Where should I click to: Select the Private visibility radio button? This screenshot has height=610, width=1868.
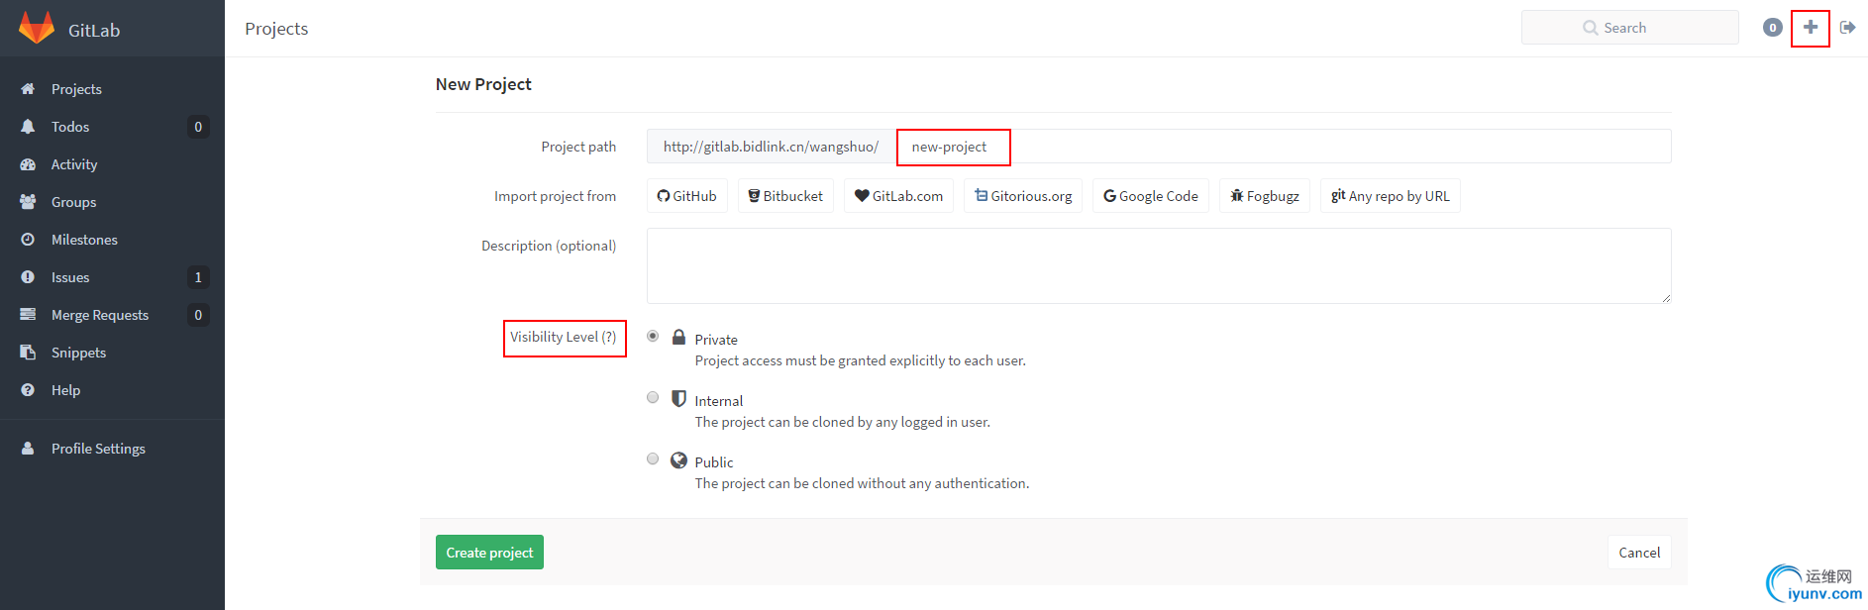click(653, 337)
